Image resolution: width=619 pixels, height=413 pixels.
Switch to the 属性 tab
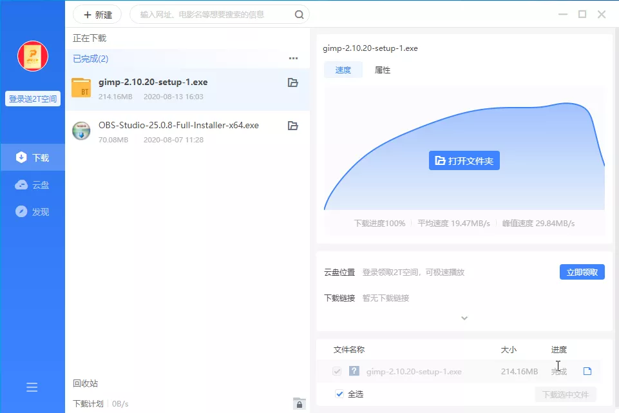click(382, 70)
